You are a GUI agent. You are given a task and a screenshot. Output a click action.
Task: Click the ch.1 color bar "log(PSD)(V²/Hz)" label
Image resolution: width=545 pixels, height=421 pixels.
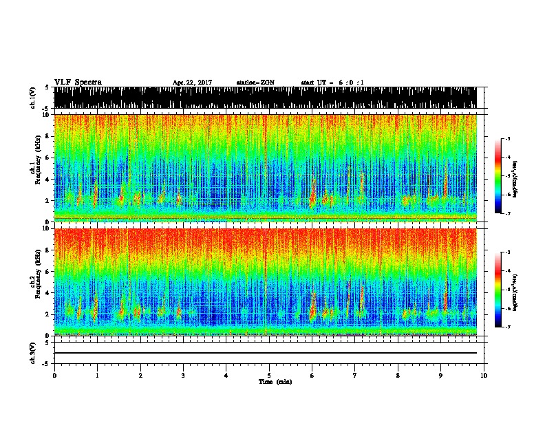pos(515,179)
